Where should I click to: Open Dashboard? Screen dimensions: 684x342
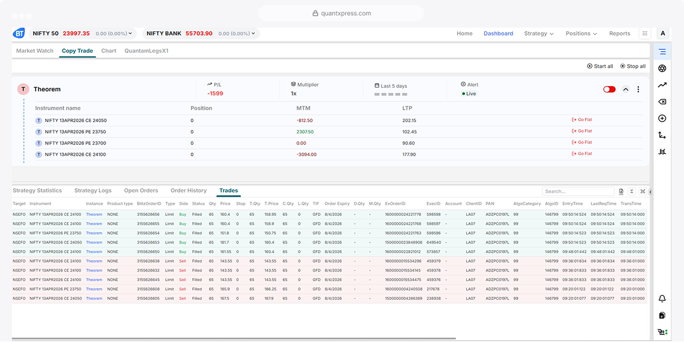coord(498,34)
